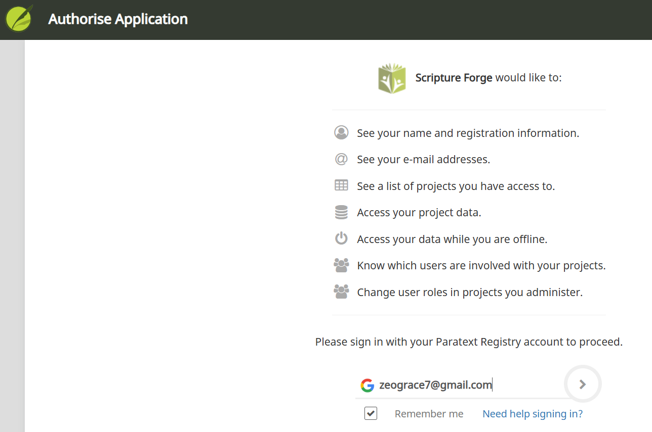
Task: Click the @ icon next to e-mail addresses
Action: [x=342, y=159]
